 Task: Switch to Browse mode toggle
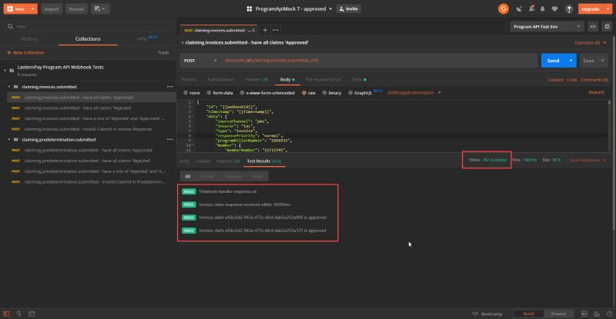click(558, 314)
